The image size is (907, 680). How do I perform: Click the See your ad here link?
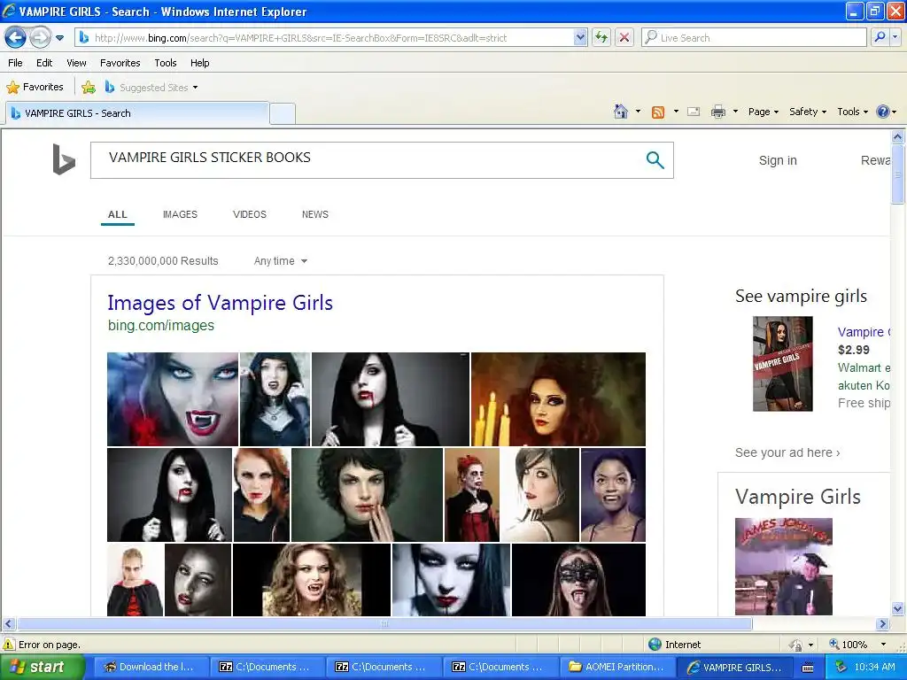point(787,452)
